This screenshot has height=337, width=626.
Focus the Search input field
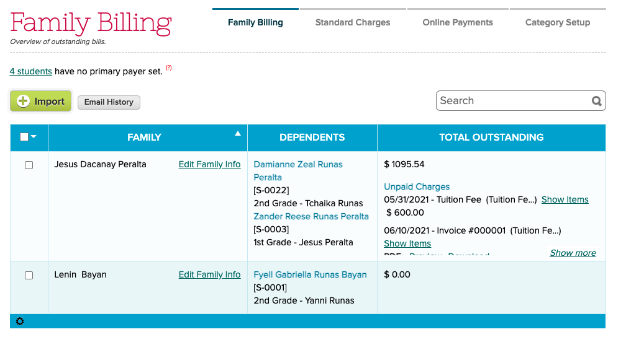tap(513, 101)
